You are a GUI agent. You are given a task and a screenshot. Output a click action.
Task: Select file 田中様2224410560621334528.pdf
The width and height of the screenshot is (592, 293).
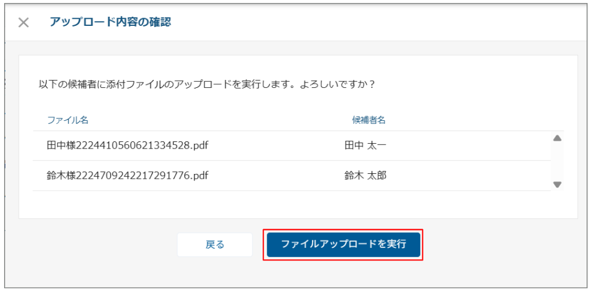pyautogui.click(x=127, y=145)
